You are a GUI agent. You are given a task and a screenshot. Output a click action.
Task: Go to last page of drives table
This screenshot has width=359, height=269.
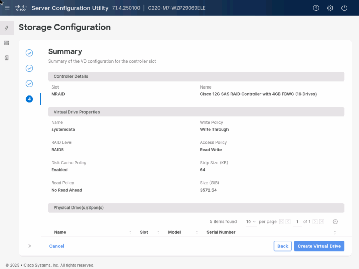322,221
